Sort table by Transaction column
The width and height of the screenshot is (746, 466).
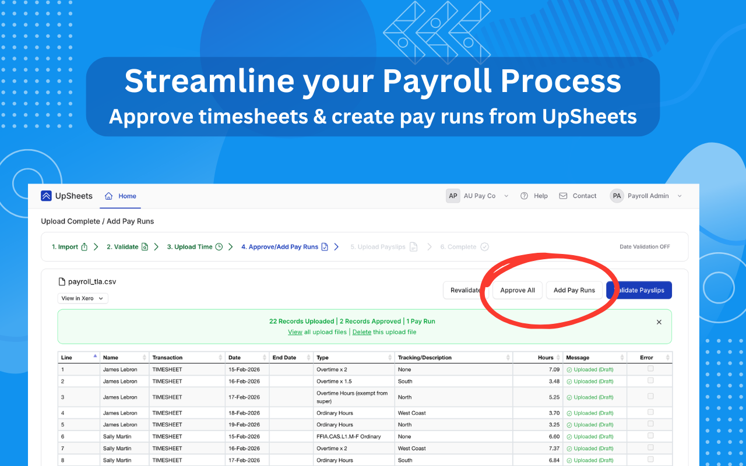187,357
